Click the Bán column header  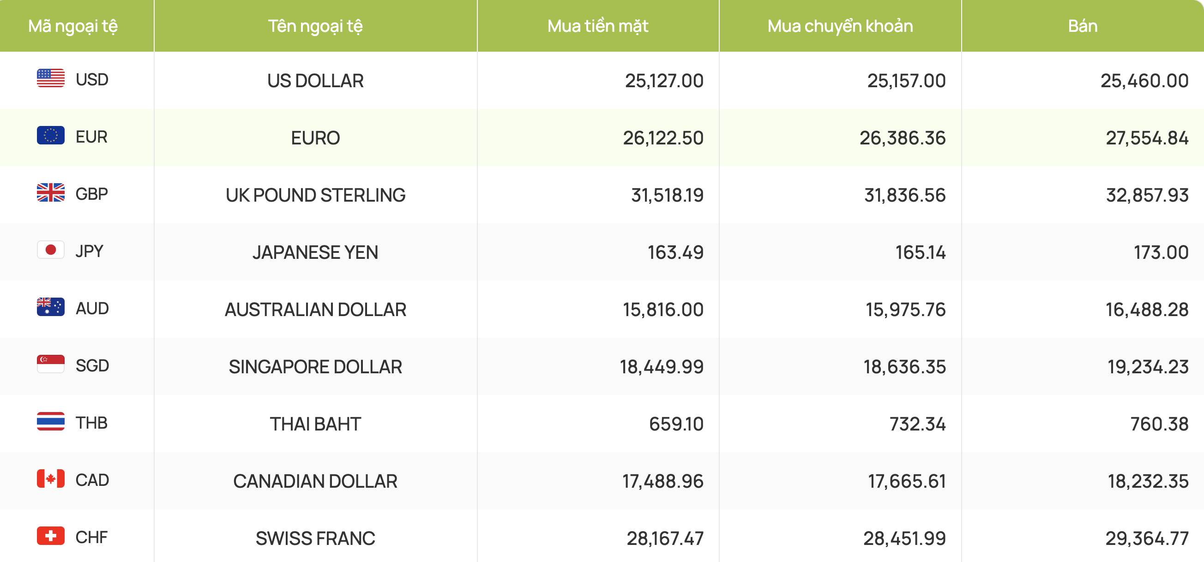[x=1083, y=26]
